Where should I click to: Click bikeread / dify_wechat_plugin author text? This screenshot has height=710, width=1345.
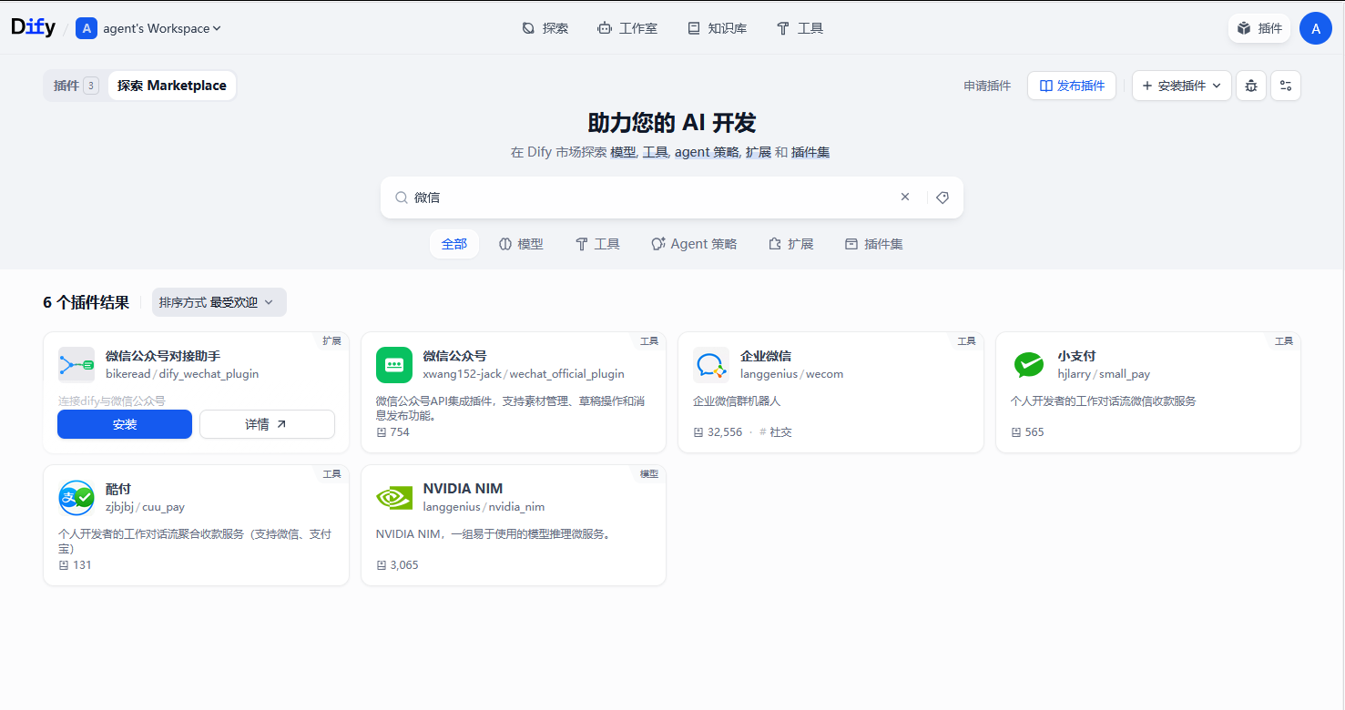tap(182, 374)
